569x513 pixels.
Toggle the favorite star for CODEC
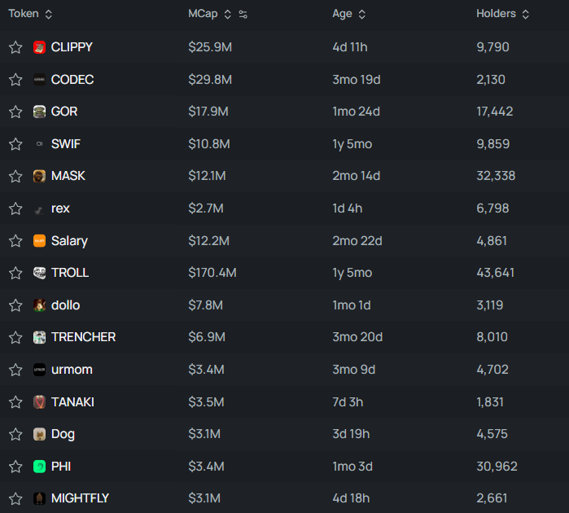pyautogui.click(x=15, y=80)
